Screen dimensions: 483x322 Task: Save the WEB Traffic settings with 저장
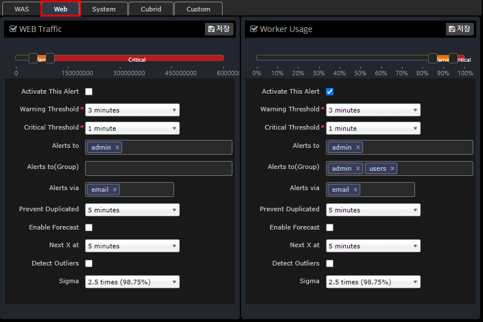pos(219,29)
